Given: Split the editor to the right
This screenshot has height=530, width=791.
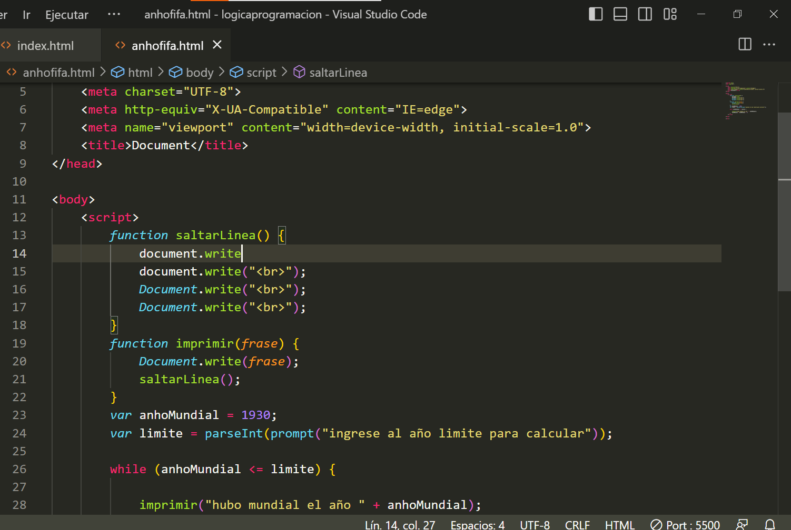Looking at the screenshot, I should [745, 44].
